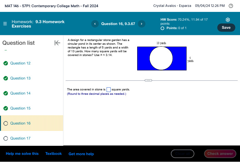240x163 pixels.
Task: Go to the previous question arrow
Action: pyautogui.click(x=95, y=24)
